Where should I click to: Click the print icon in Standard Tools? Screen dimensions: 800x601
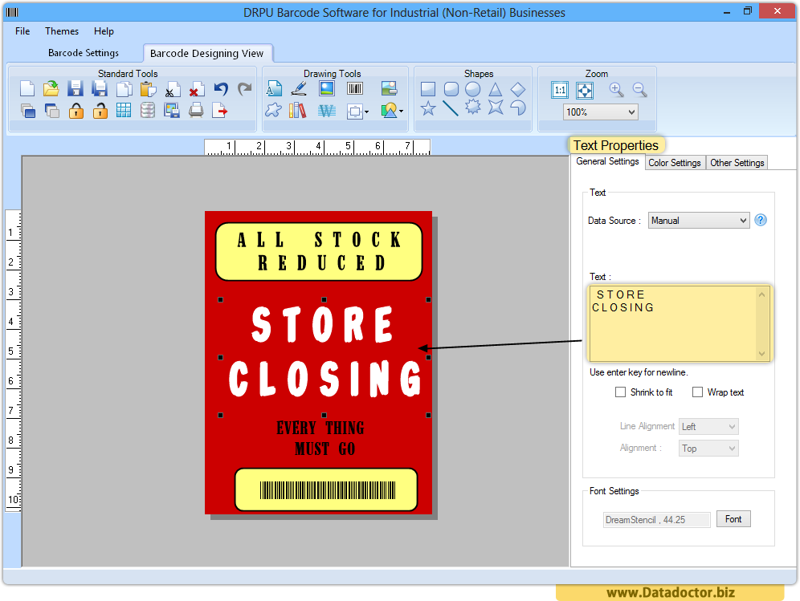196,111
